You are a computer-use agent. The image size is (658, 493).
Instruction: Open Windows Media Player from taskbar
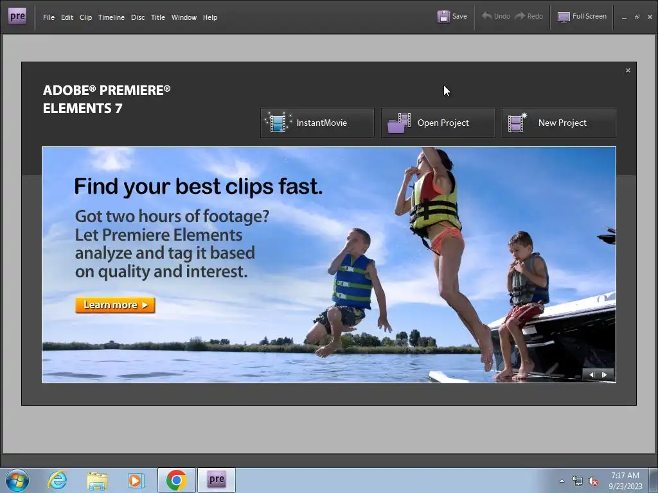pyautogui.click(x=136, y=480)
